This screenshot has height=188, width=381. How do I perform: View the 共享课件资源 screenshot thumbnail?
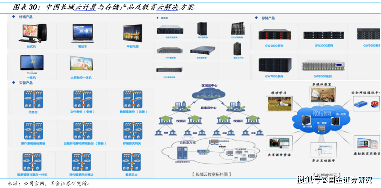(280, 143)
